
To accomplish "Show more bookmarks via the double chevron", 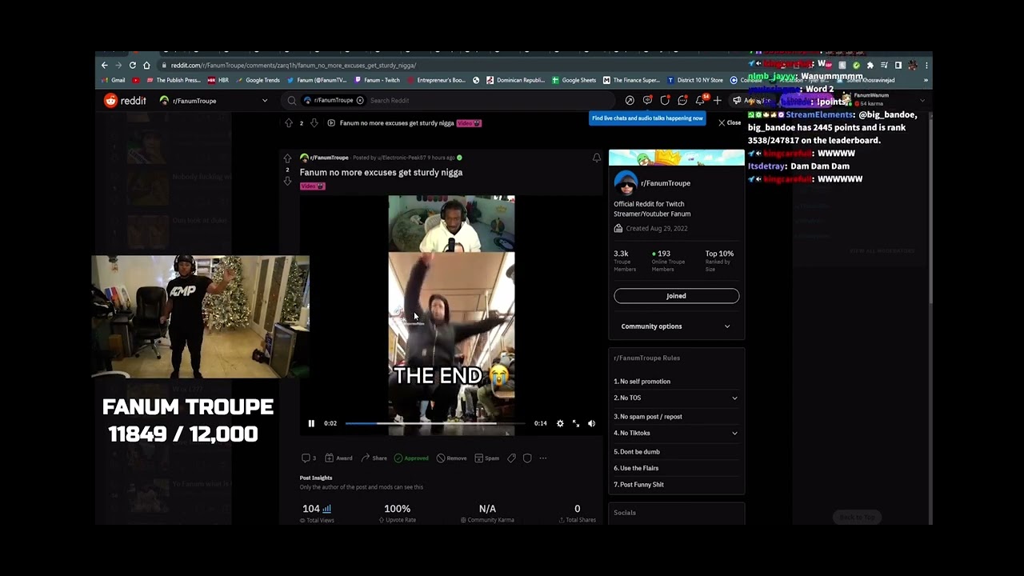I will pyautogui.click(x=926, y=80).
